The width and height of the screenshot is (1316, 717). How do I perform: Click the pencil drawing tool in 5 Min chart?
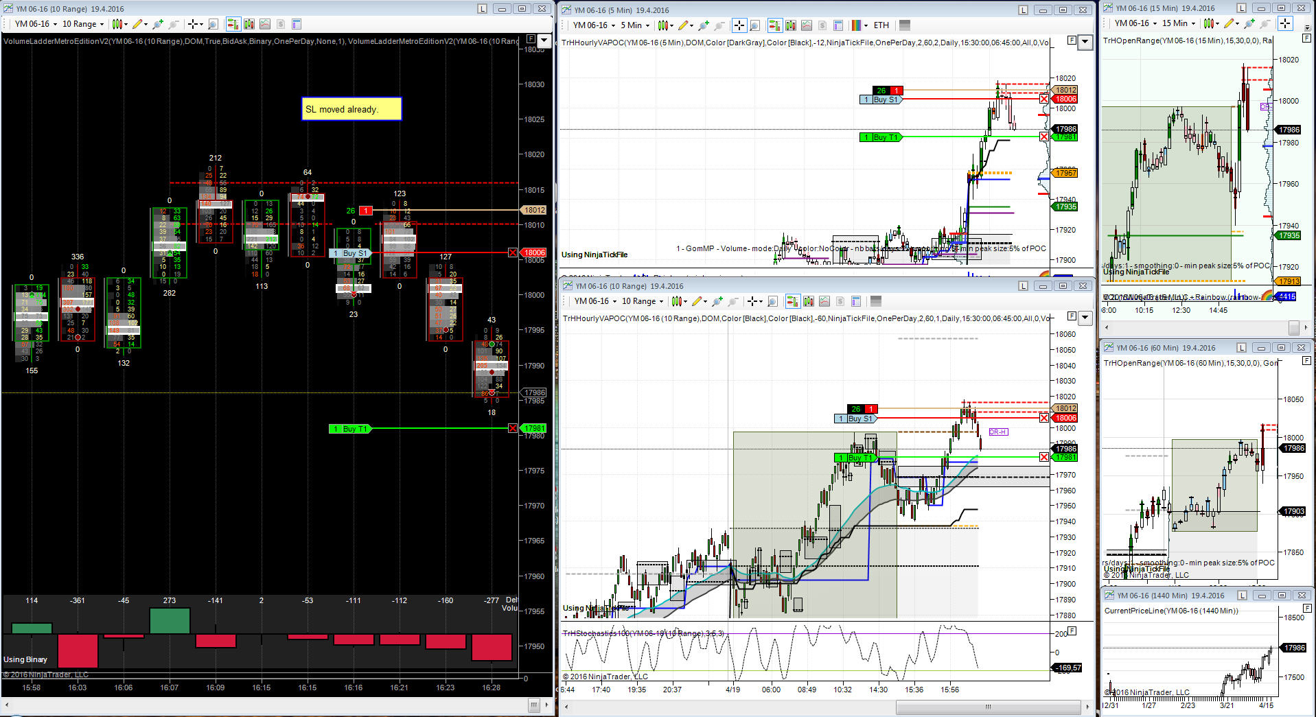click(684, 25)
